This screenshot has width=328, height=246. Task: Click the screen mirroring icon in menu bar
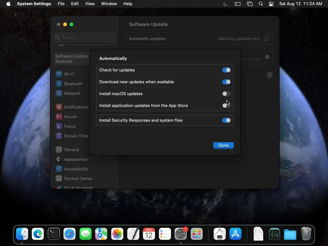point(250,4)
